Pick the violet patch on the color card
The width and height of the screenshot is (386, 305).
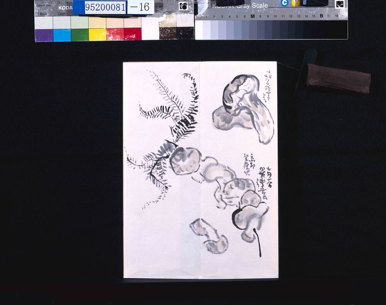point(44,35)
